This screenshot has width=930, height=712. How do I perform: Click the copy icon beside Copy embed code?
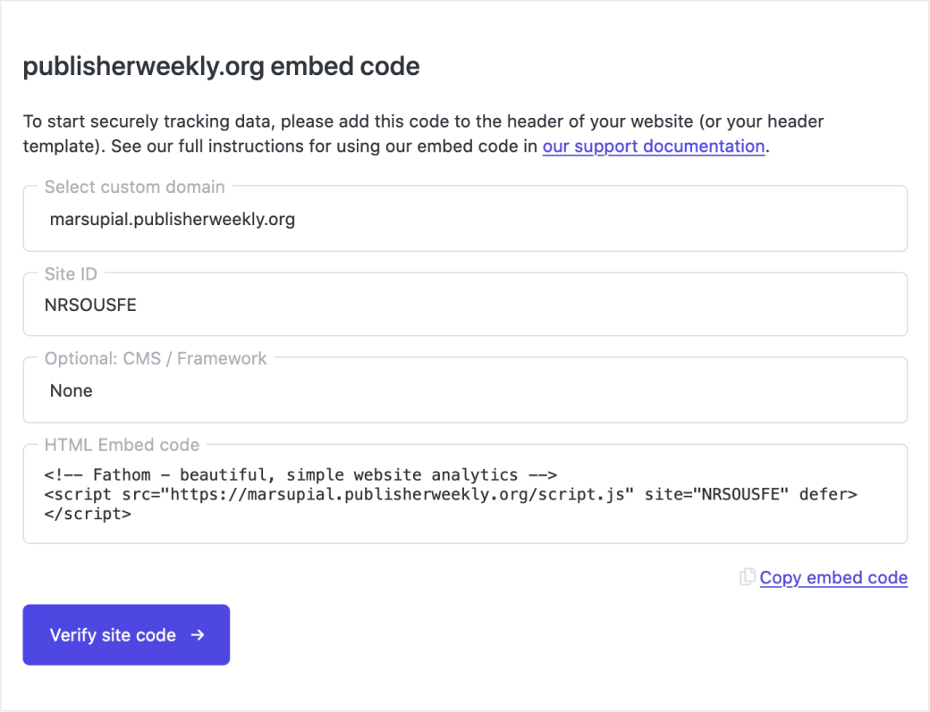point(748,577)
